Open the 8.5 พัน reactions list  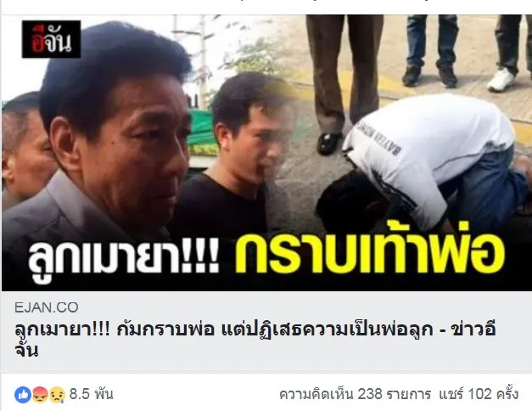coord(91,394)
